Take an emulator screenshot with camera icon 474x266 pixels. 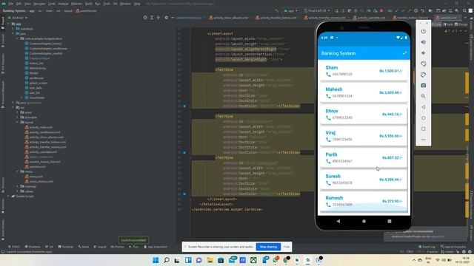tap(423, 86)
